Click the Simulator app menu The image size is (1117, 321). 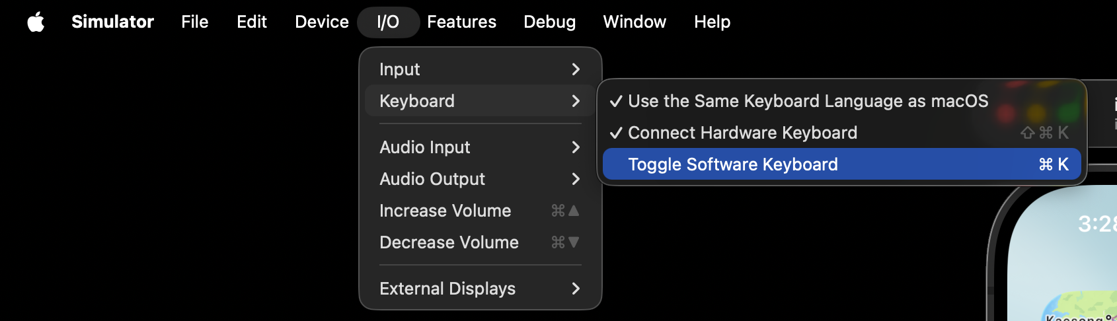coord(112,22)
